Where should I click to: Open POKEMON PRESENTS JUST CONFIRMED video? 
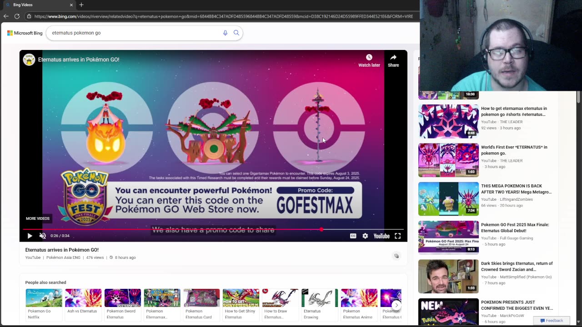click(517, 305)
